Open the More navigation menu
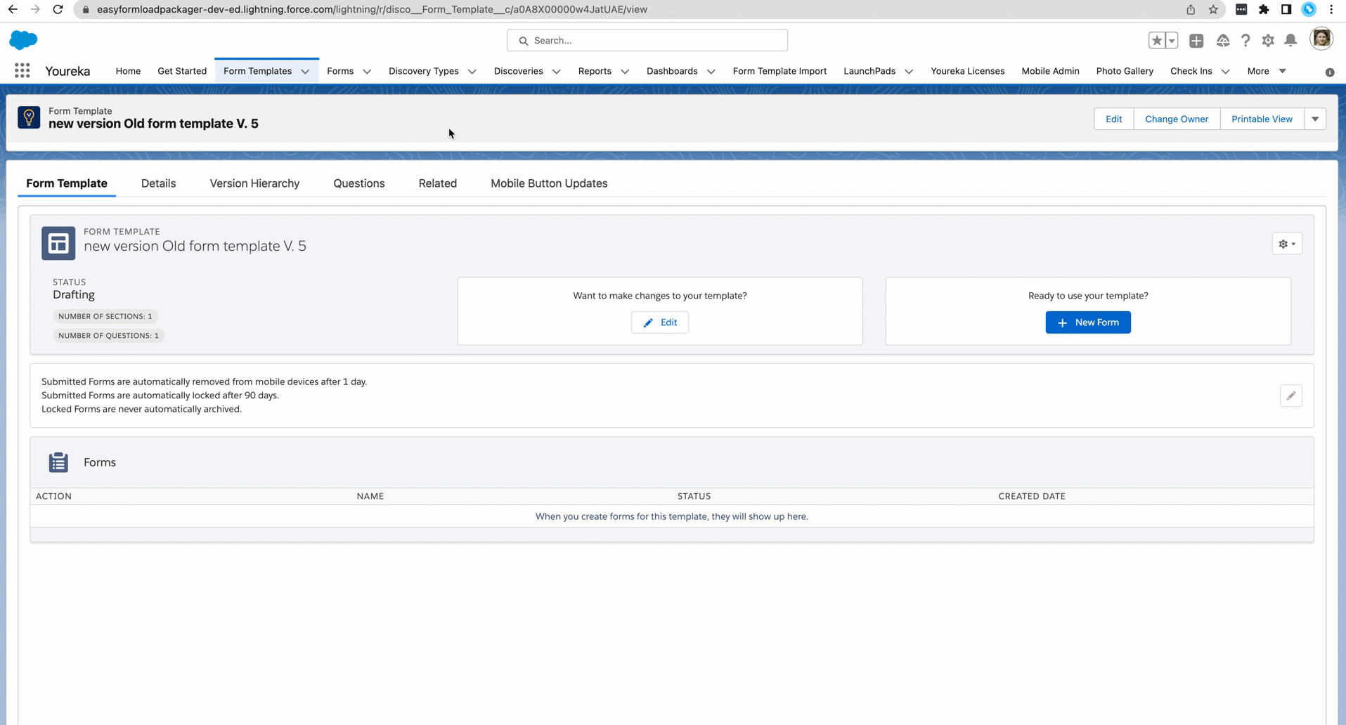Image resolution: width=1346 pixels, height=725 pixels. (x=1267, y=71)
